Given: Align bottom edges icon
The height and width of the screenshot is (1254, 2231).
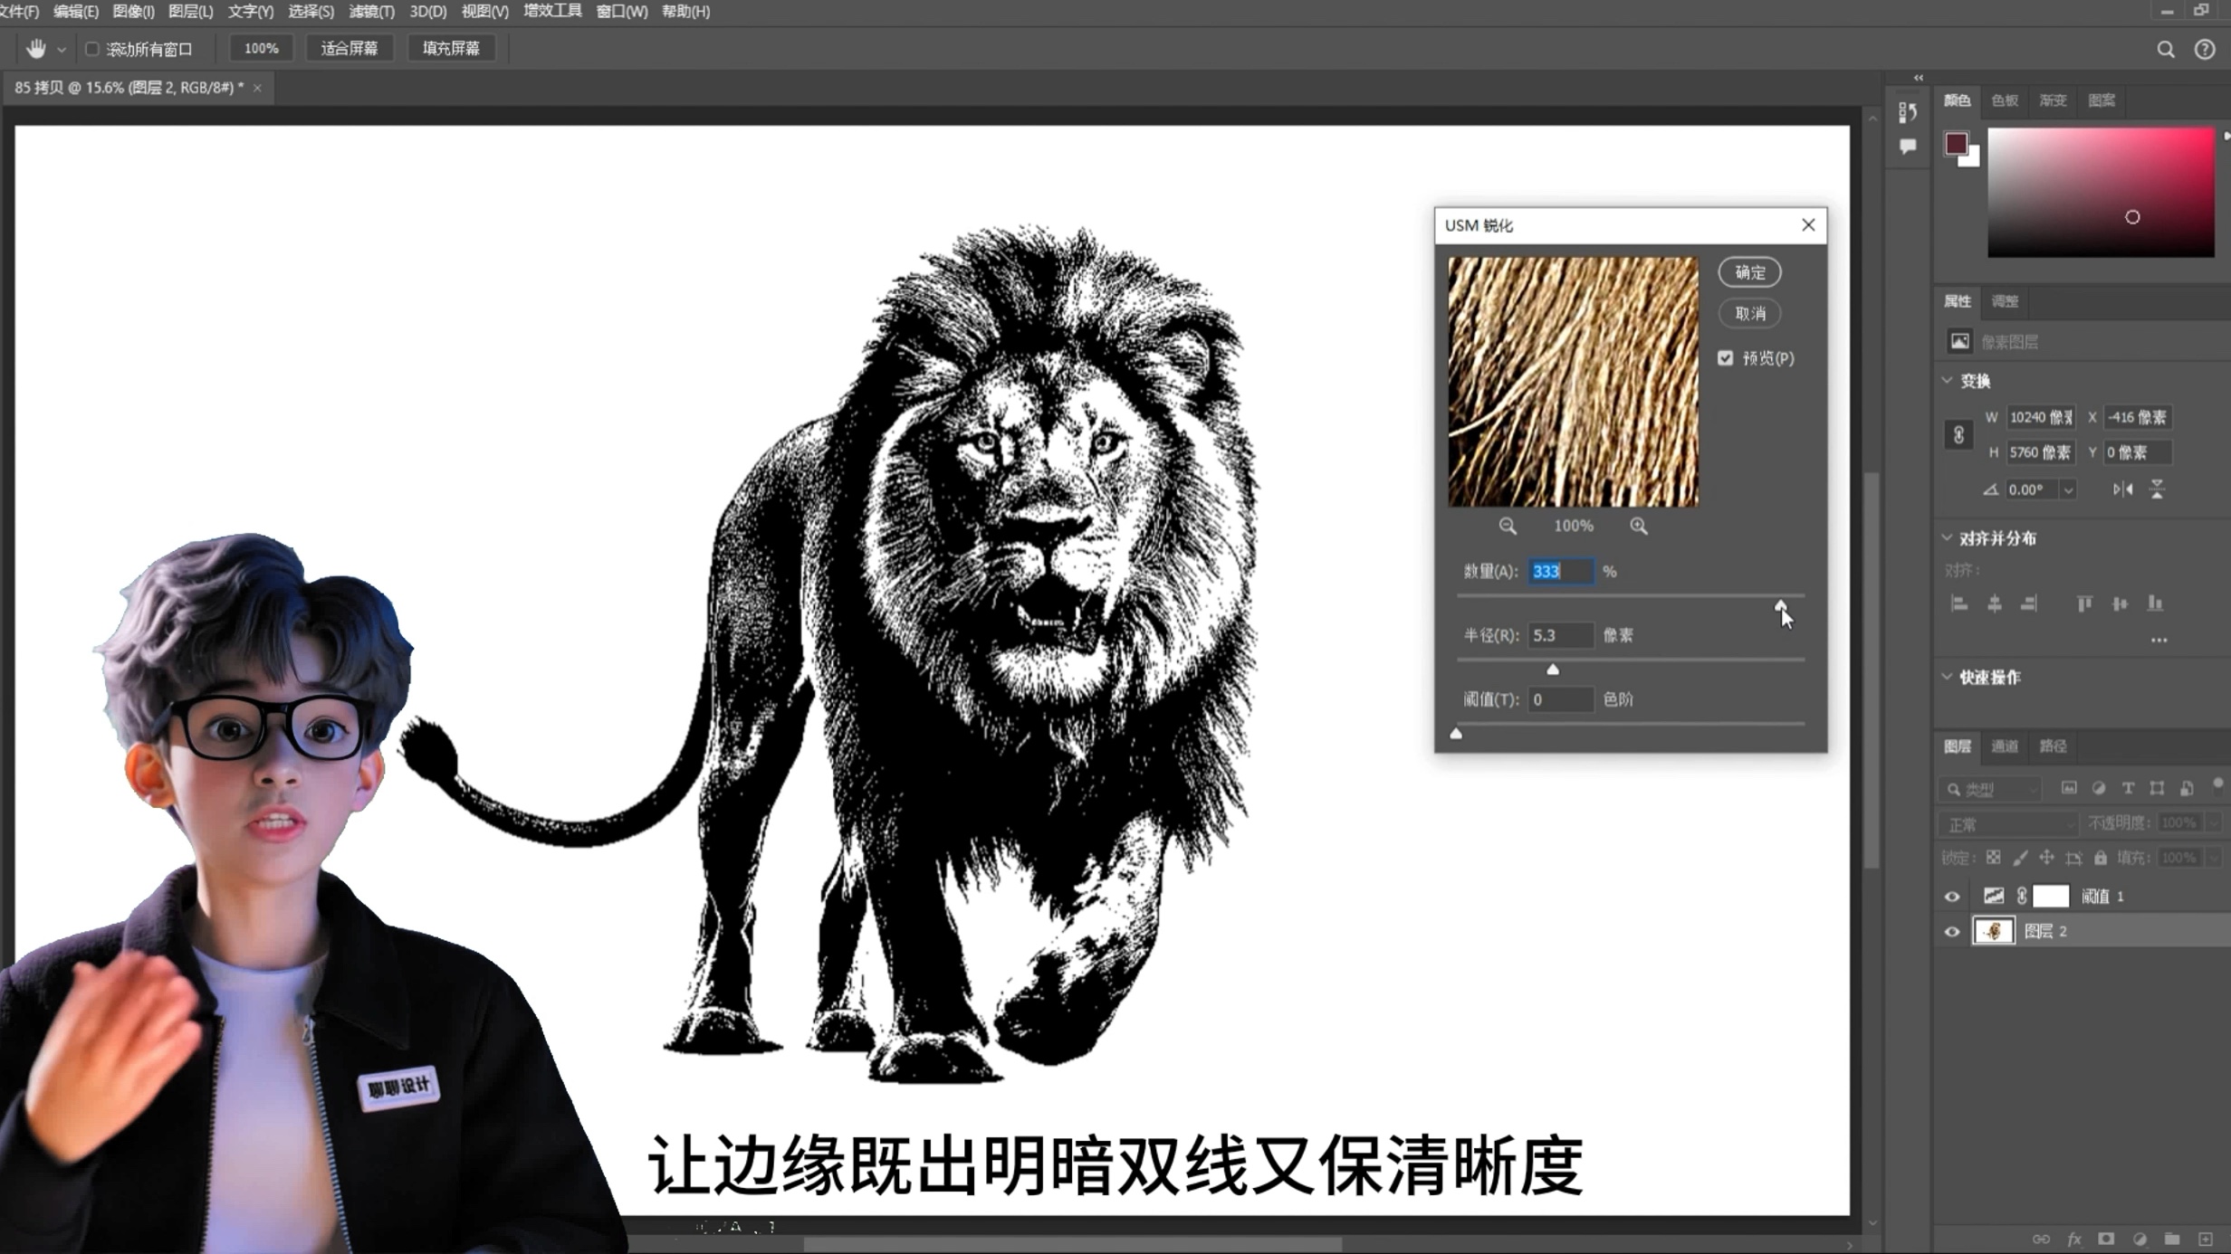Looking at the screenshot, I should [2155, 603].
